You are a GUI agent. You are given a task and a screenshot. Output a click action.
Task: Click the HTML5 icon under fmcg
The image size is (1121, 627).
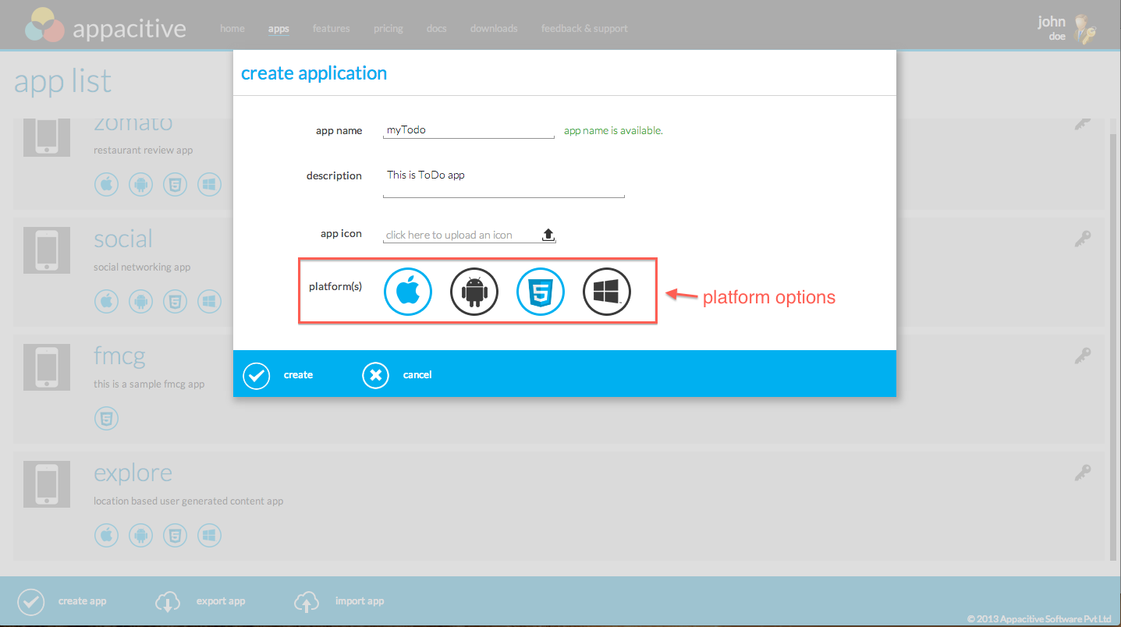pyautogui.click(x=106, y=418)
